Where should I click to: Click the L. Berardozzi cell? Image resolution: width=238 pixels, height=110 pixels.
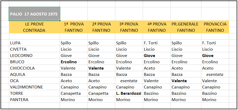129,93
